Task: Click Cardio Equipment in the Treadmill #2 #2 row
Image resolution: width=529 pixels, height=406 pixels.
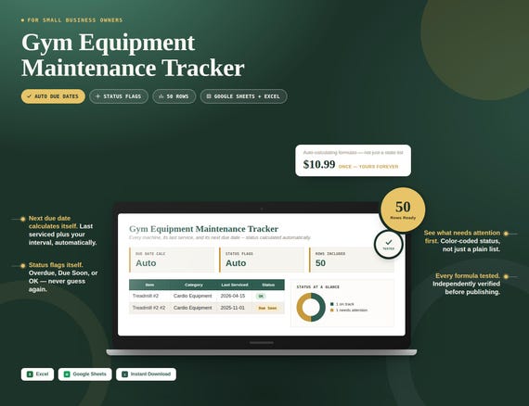Action: [x=193, y=308]
